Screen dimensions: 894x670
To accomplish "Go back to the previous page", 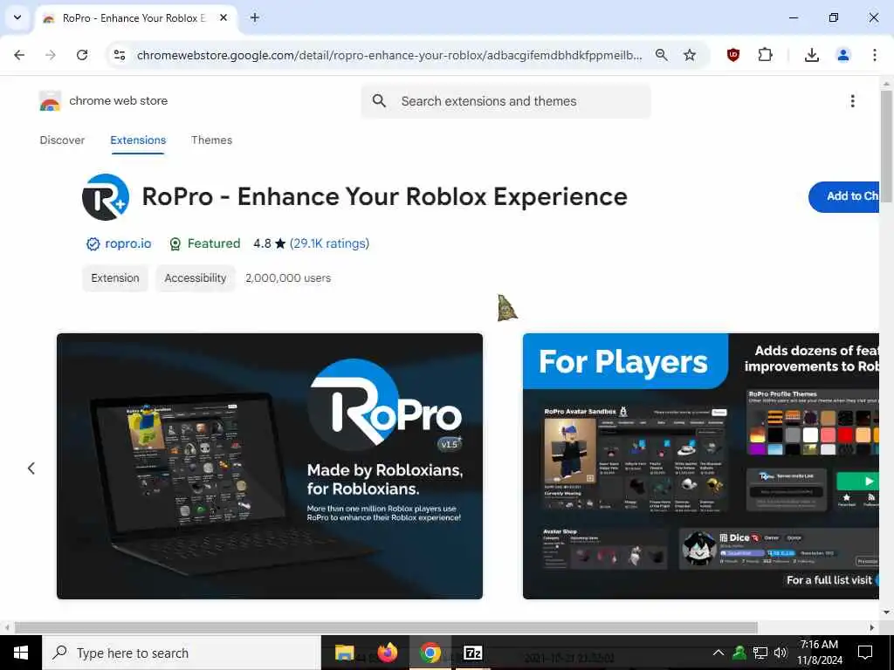I will coord(19,55).
